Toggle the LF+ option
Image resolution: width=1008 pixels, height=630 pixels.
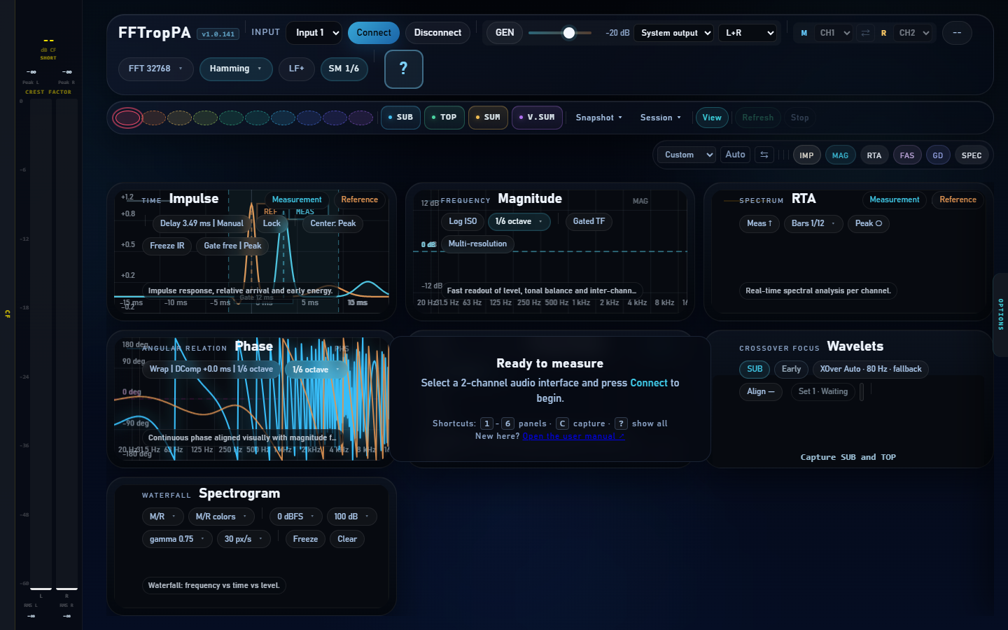tap(297, 69)
